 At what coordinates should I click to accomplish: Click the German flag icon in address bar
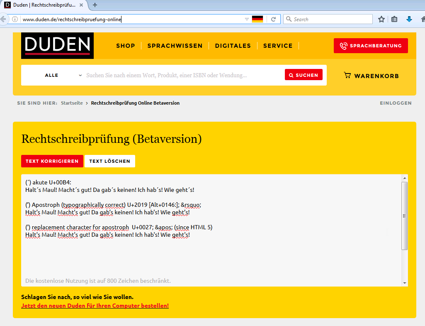point(257,19)
